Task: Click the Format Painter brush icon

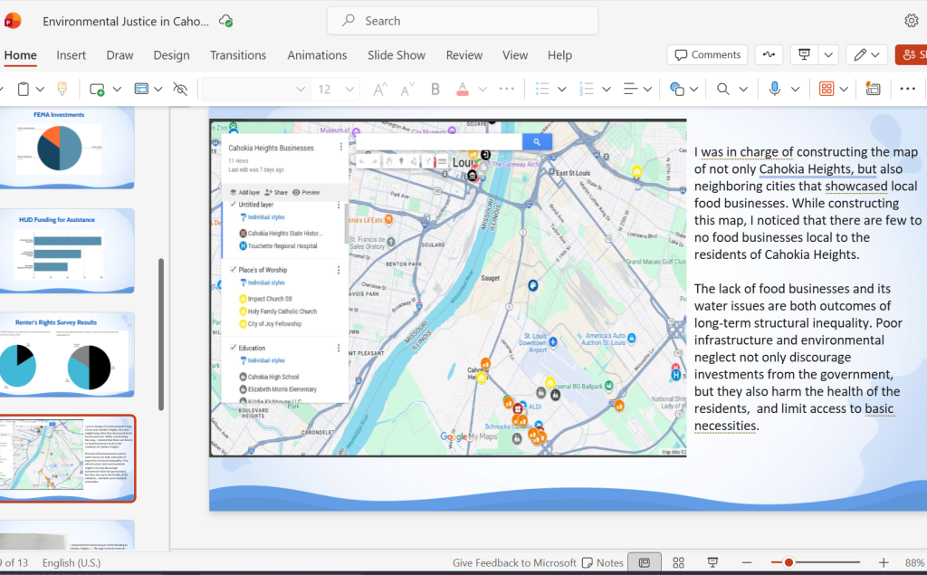Action: pyautogui.click(x=62, y=90)
